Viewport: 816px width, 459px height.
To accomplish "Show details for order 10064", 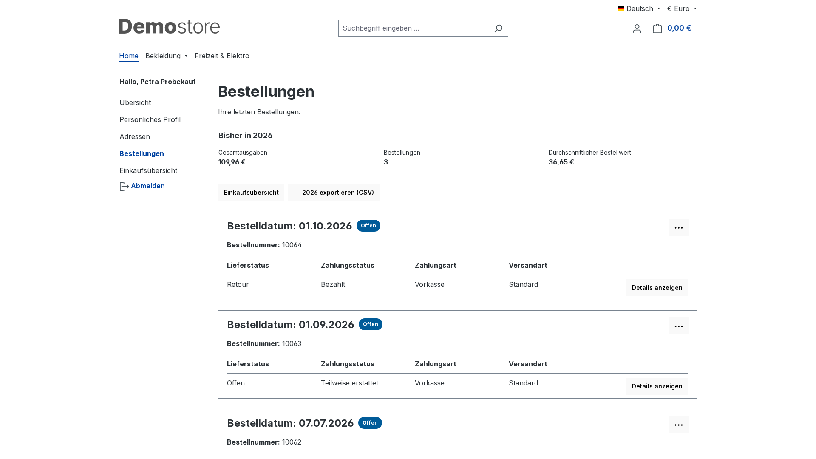I will click(x=657, y=288).
